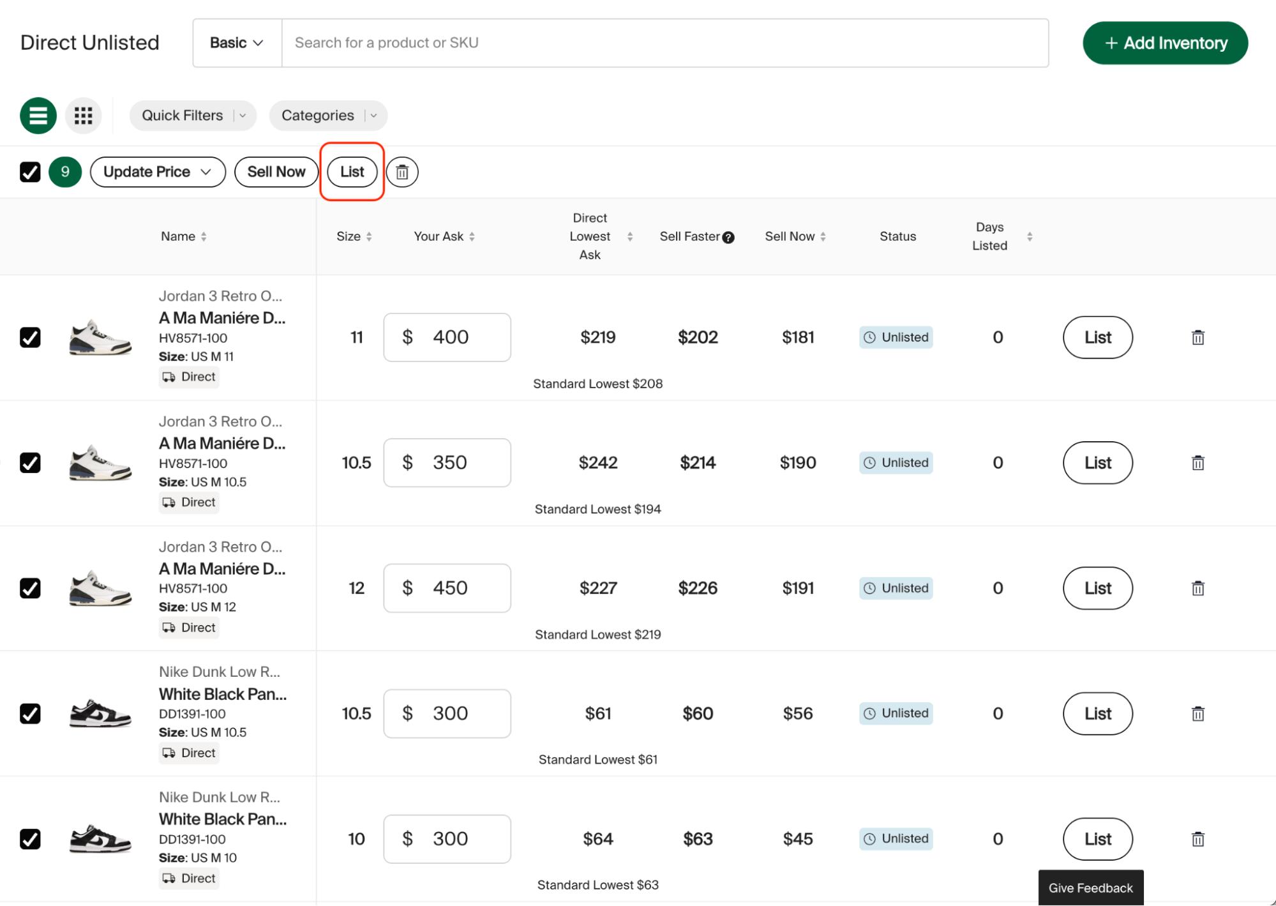Click the selected count badge 9
This screenshot has width=1276, height=906.
(65, 172)
